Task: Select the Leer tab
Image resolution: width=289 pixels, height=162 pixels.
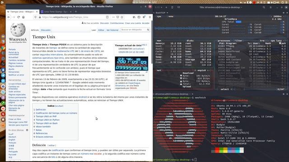Action: tap(94, 30)
